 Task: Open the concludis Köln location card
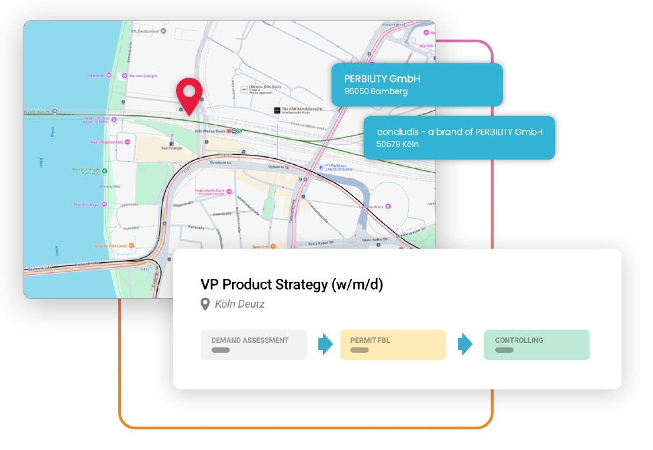tap(459, 138)
